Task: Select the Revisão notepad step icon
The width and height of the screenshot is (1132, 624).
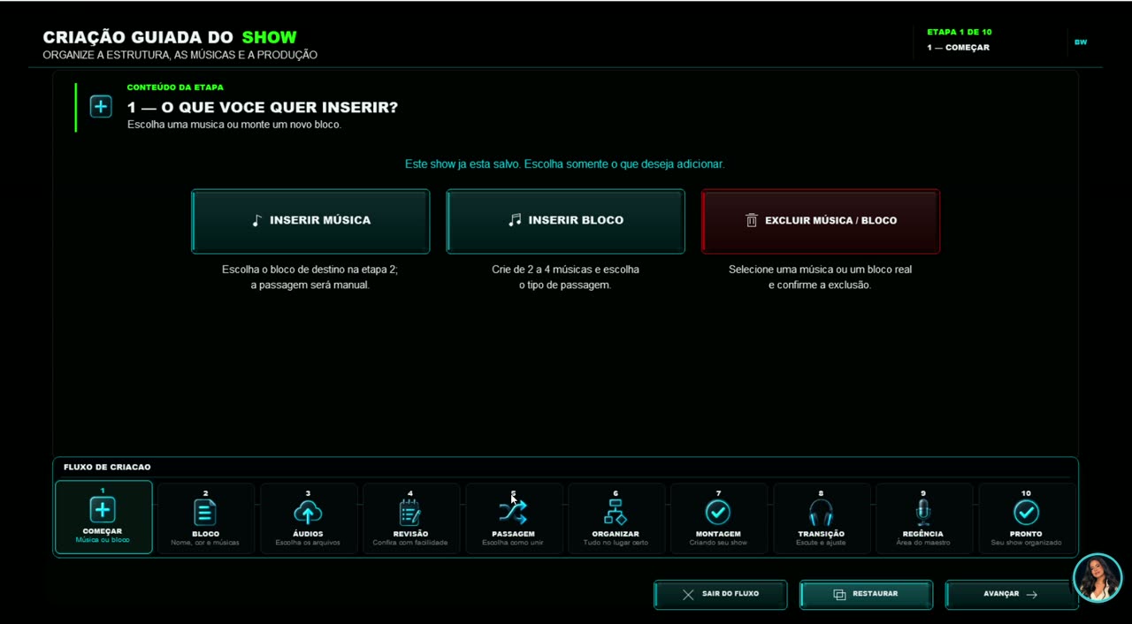Action: click(x=410, y=512)
